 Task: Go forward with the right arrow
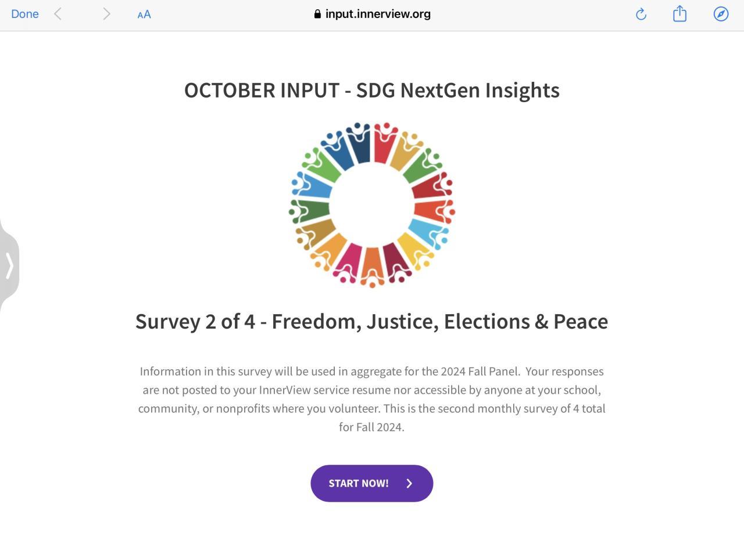[x=106, y=14]
